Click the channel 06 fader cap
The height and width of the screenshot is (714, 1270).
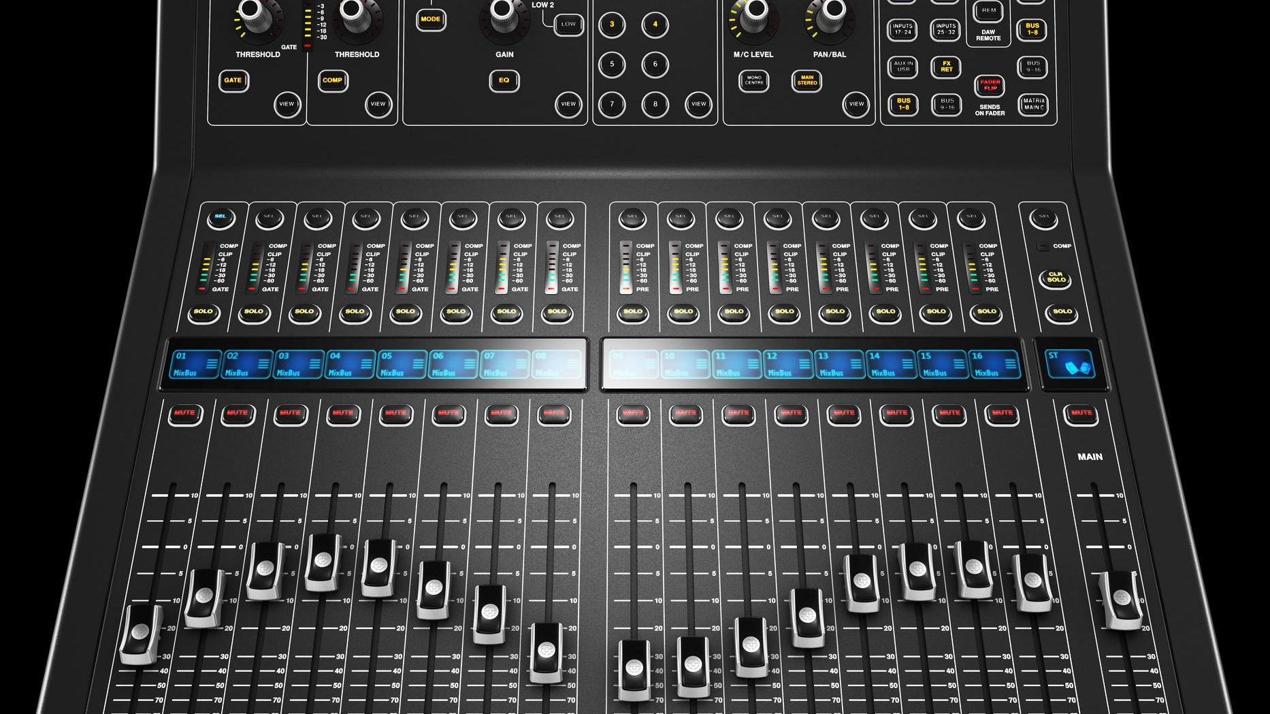pos(434,589)
